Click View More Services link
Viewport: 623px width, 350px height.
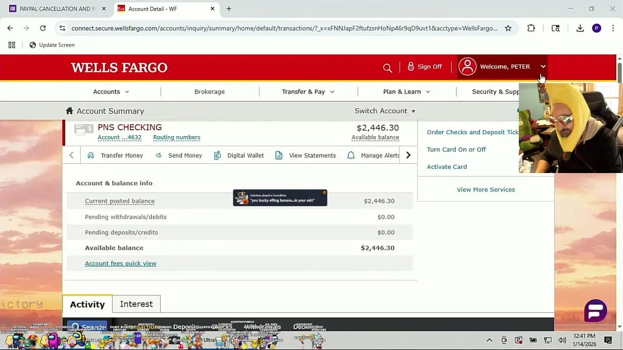point(486,190)
